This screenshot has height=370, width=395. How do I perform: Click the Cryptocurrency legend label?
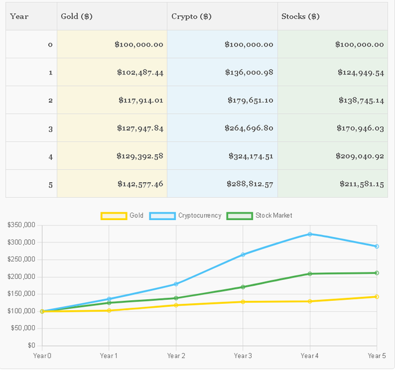point(200,216)
